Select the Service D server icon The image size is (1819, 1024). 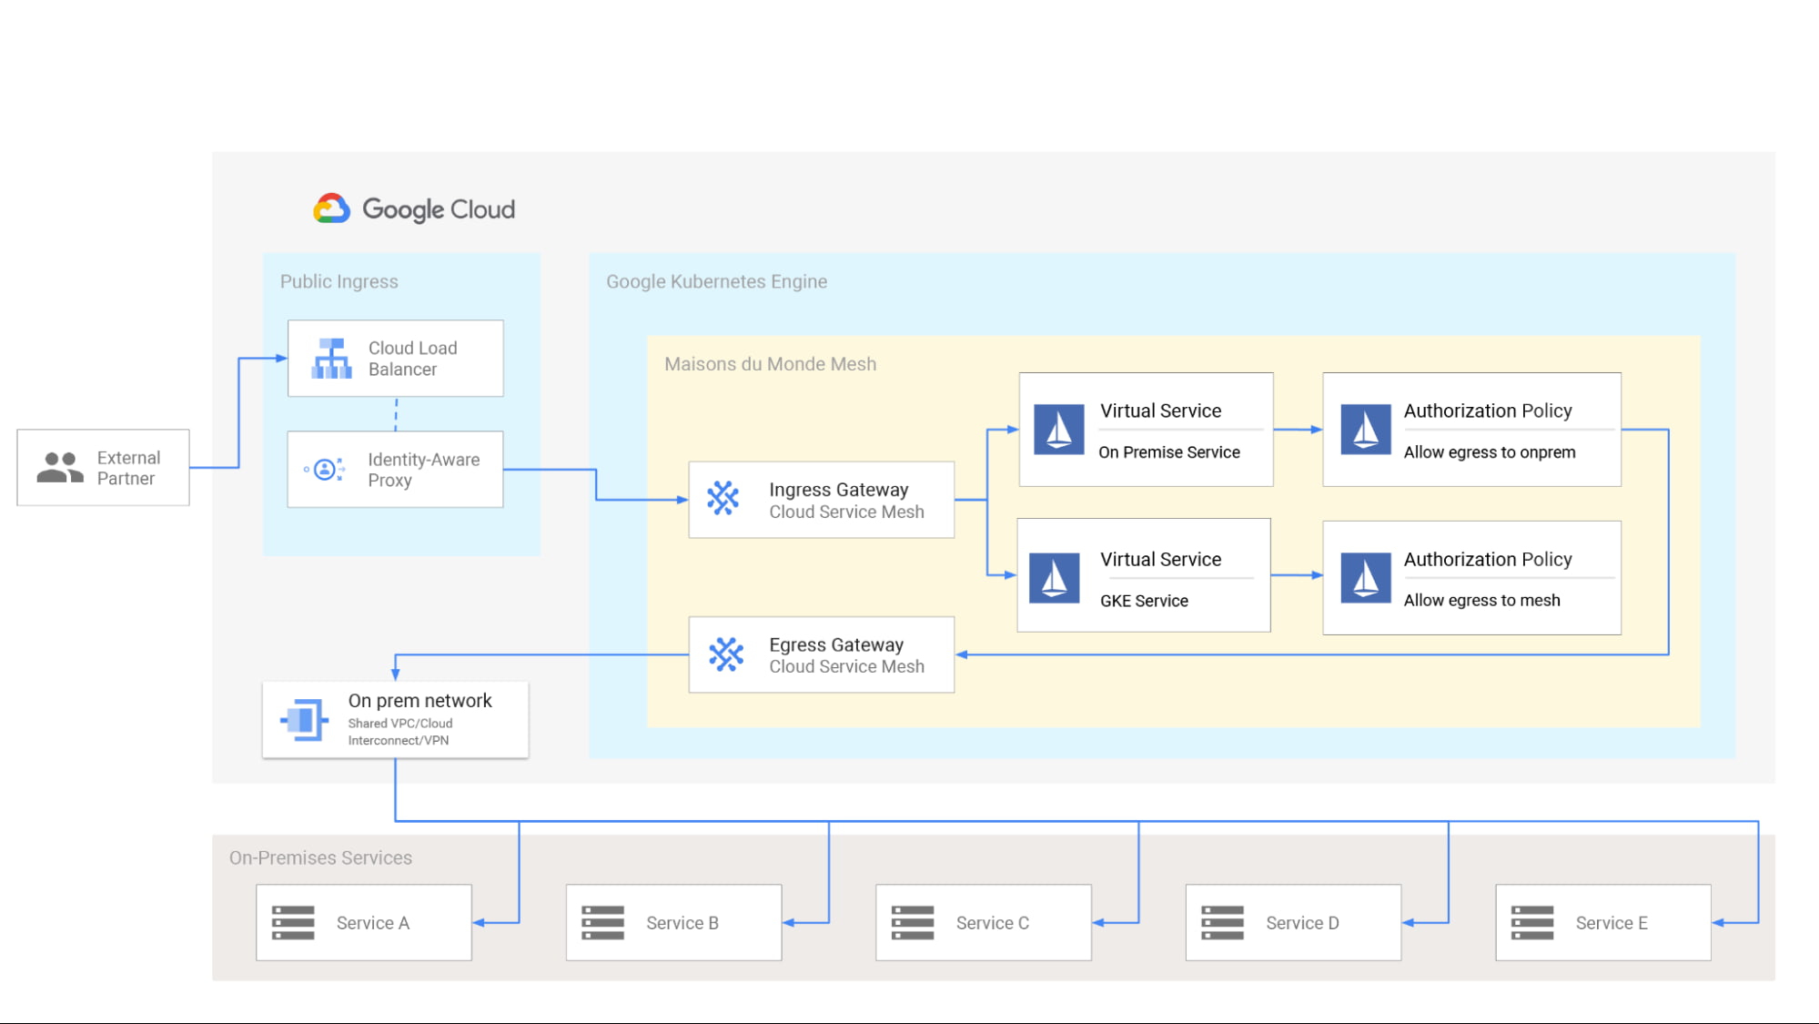click(1222, 923)
